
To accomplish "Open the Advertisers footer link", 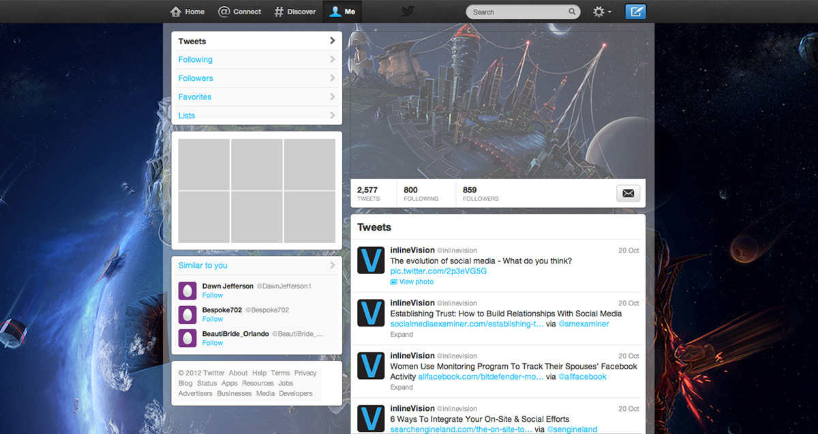I will [x=196, y=393].
